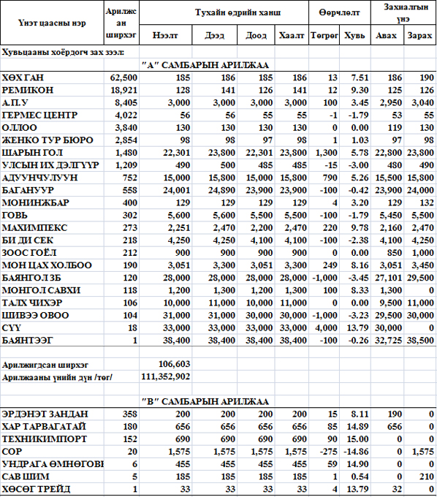Select "В" САМБАРЫН АРИЛЖАА section title

pos(205,401)
